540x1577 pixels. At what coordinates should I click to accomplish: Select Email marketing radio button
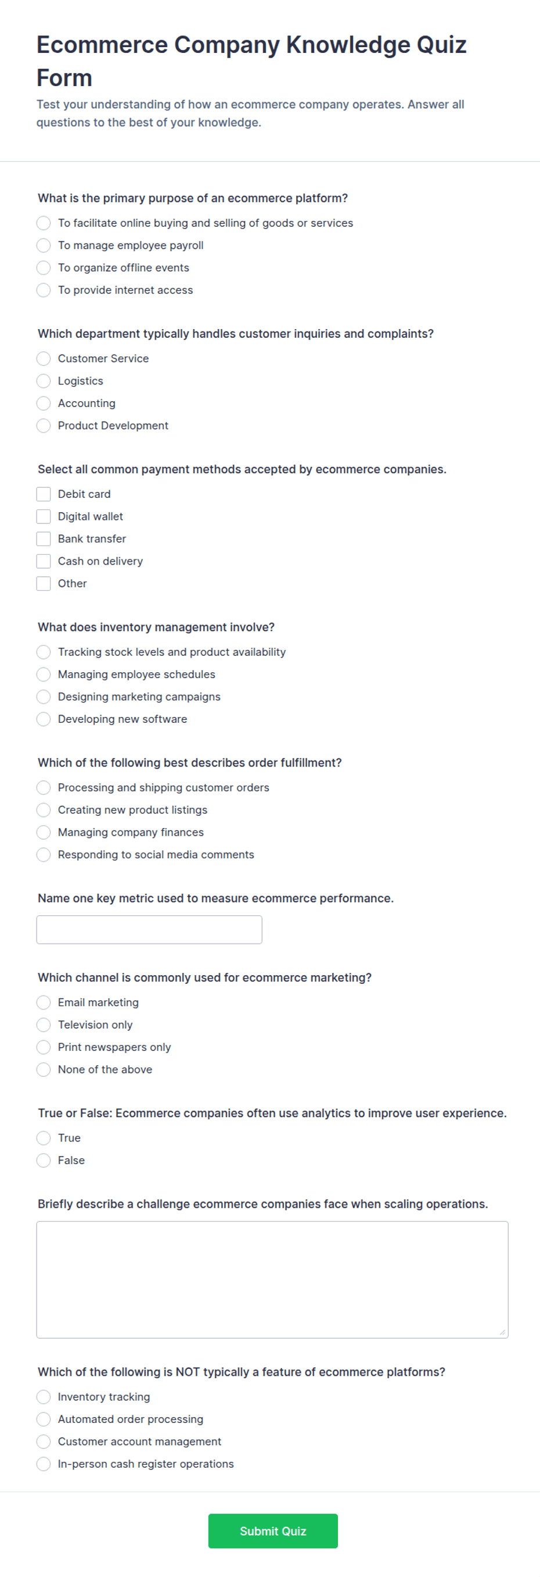tap(44, 1002)
